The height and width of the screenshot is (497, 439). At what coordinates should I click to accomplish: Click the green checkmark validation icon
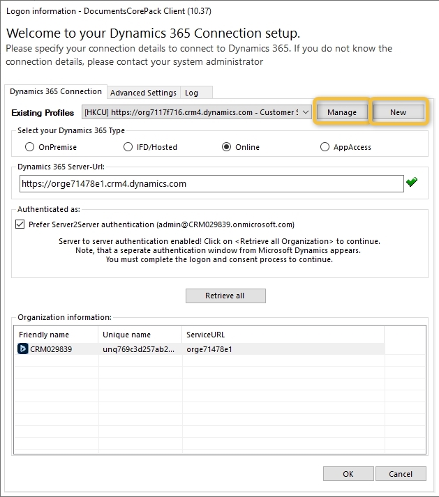[412, 183]
